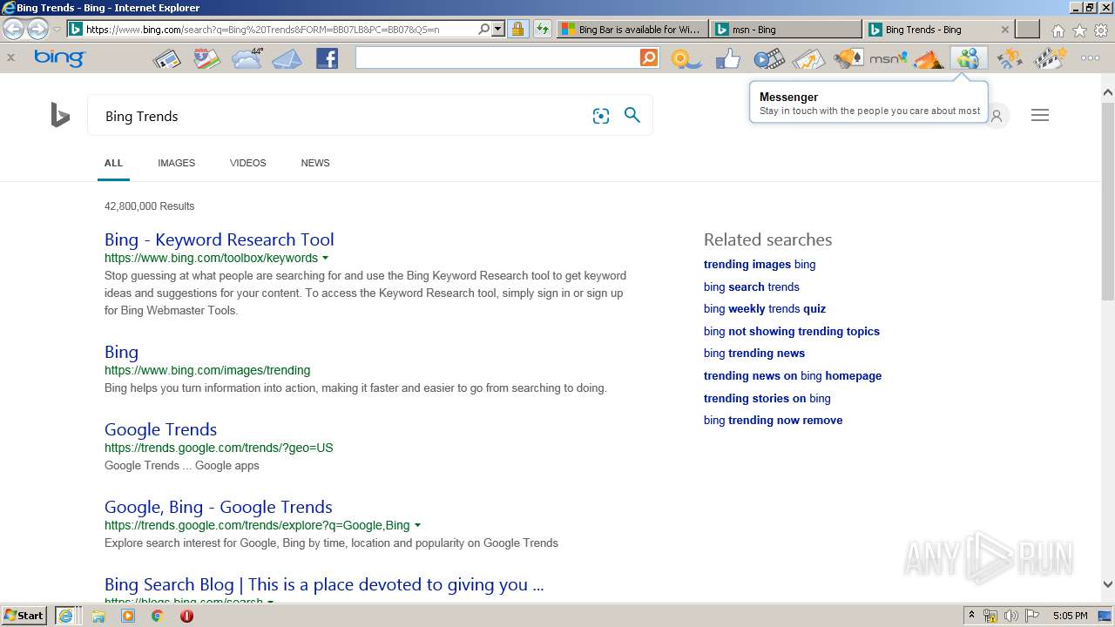Click the orange Bing Bar search button

point(649,57)
